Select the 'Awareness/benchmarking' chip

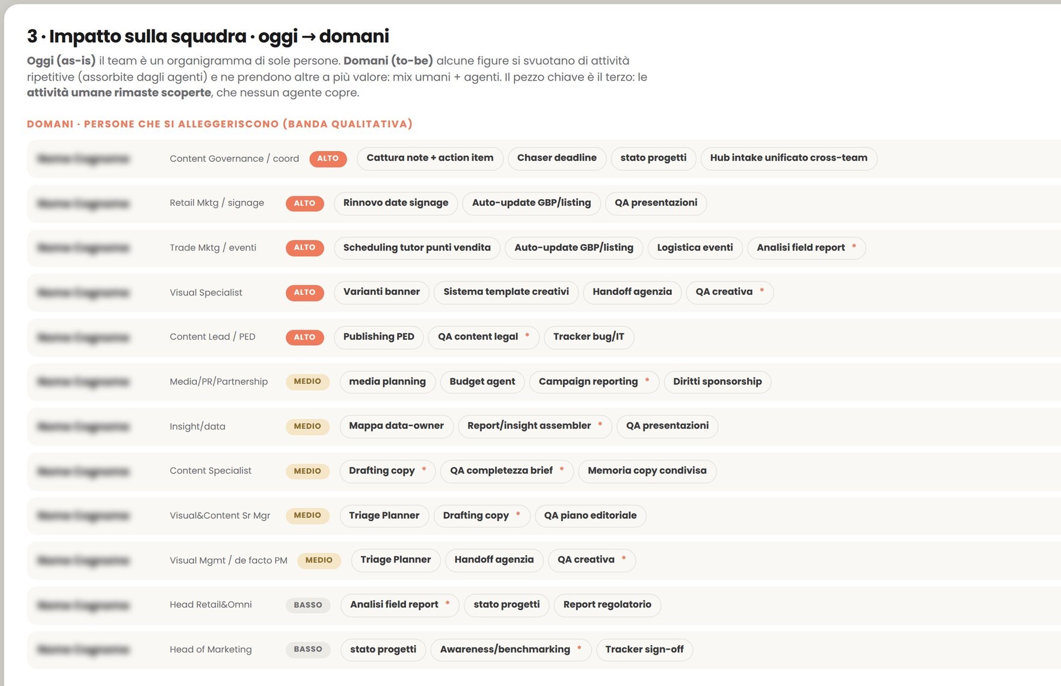[x=511, y=650]
